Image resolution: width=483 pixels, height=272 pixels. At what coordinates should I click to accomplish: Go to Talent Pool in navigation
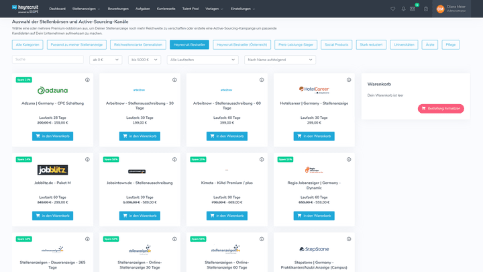191,9
